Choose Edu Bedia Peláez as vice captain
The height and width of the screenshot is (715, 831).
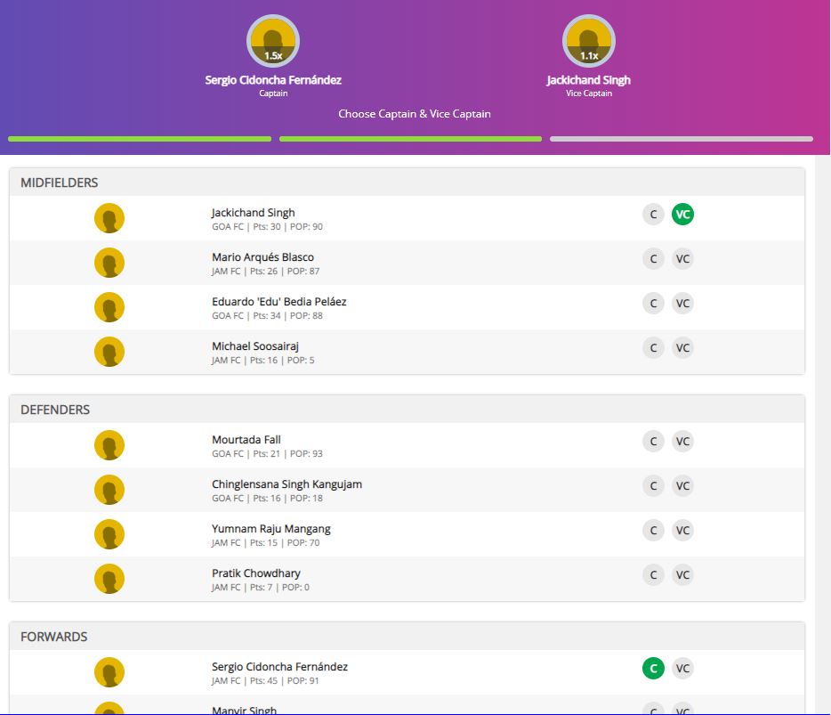[x=682, y=304]
